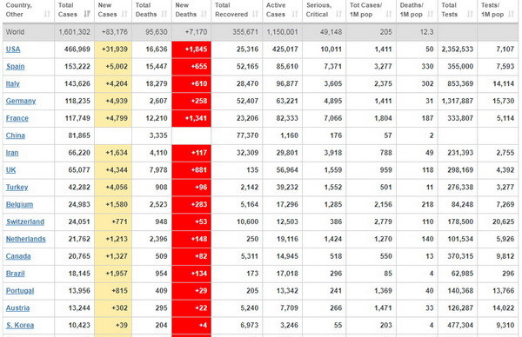Sort by Active Cases sort icon
This screenshot has height=337, width=522.
tap(295, 14)
